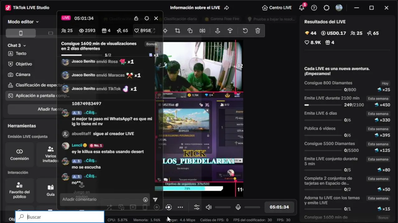Toggle the lock icon on chat overlay
This screenshot has width=398, height=223.
point(136,18)
